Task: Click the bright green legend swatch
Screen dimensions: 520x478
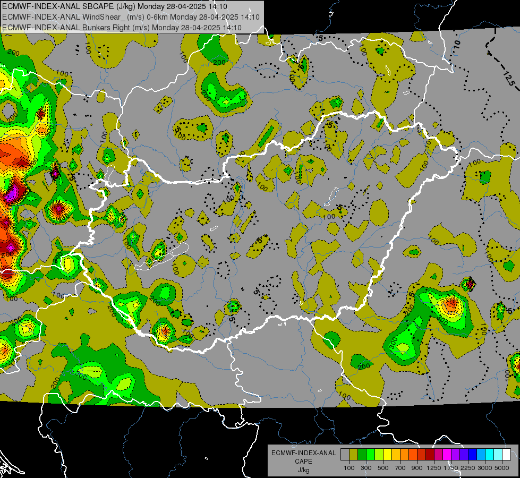Action: tap(370, 455)
